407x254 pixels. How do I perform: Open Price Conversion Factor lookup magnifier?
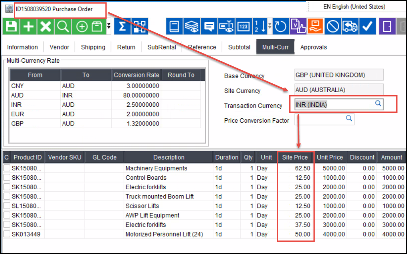click(x=349, y=118)
